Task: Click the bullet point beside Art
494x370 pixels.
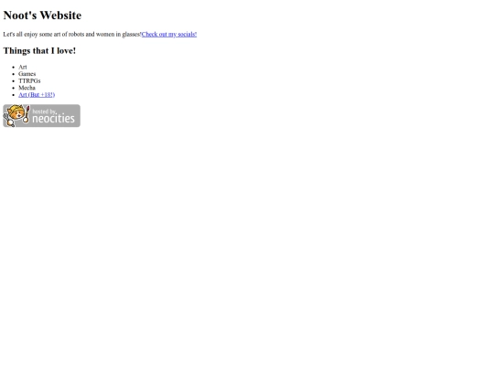Action: (x=13, y=67)
